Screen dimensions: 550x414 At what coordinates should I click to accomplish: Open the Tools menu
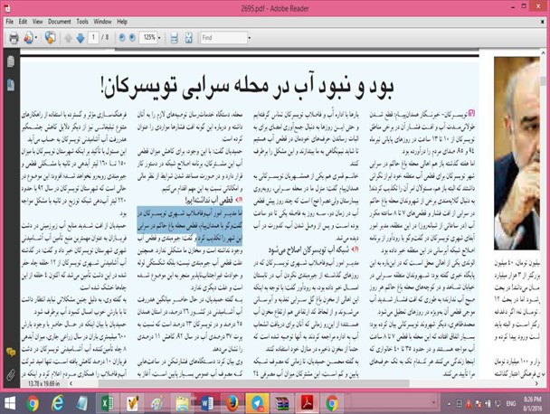click(82, 22)
